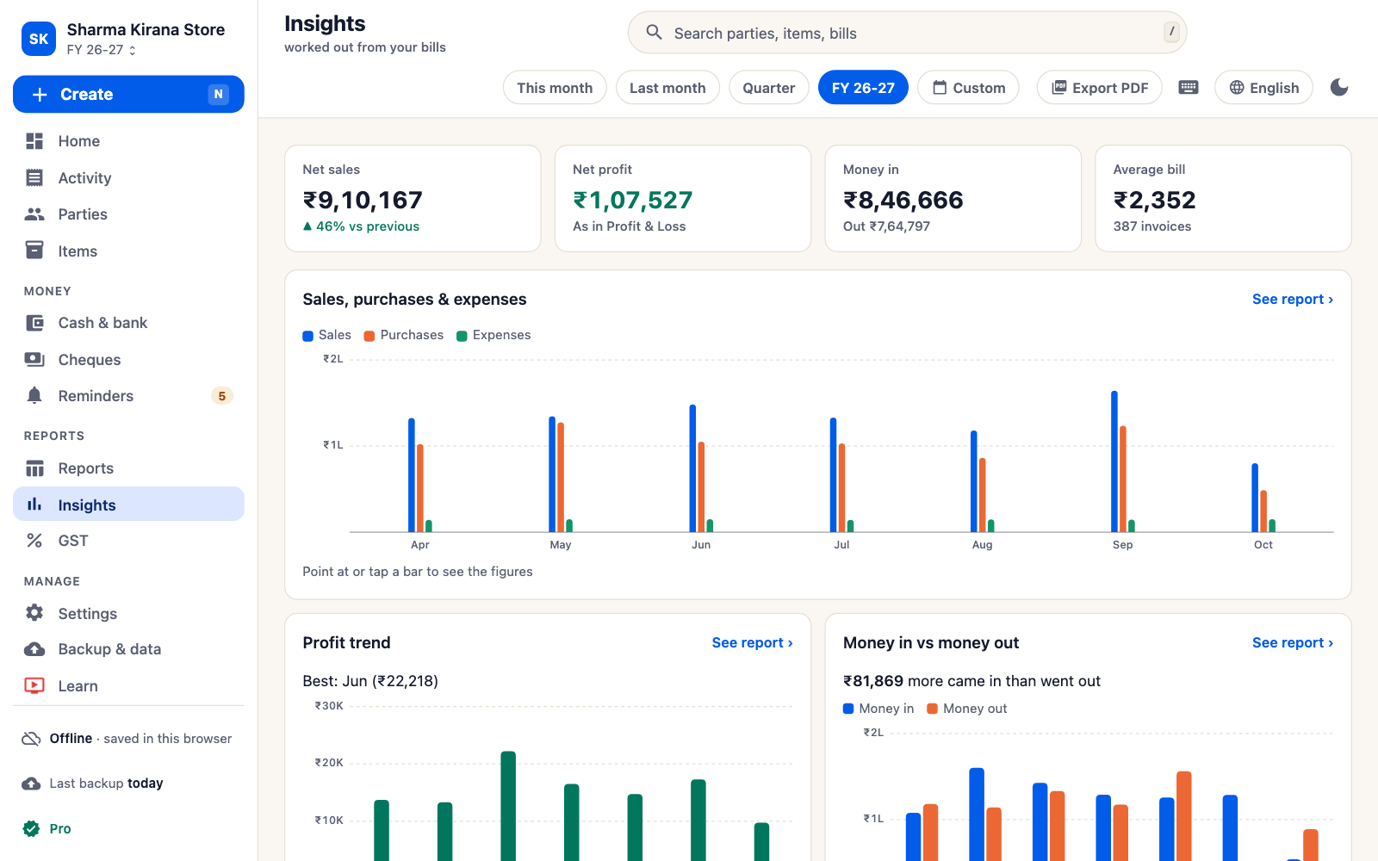Click the Net sales card
This screenshot has height=861, width=1378.
(x=413, y=198)
